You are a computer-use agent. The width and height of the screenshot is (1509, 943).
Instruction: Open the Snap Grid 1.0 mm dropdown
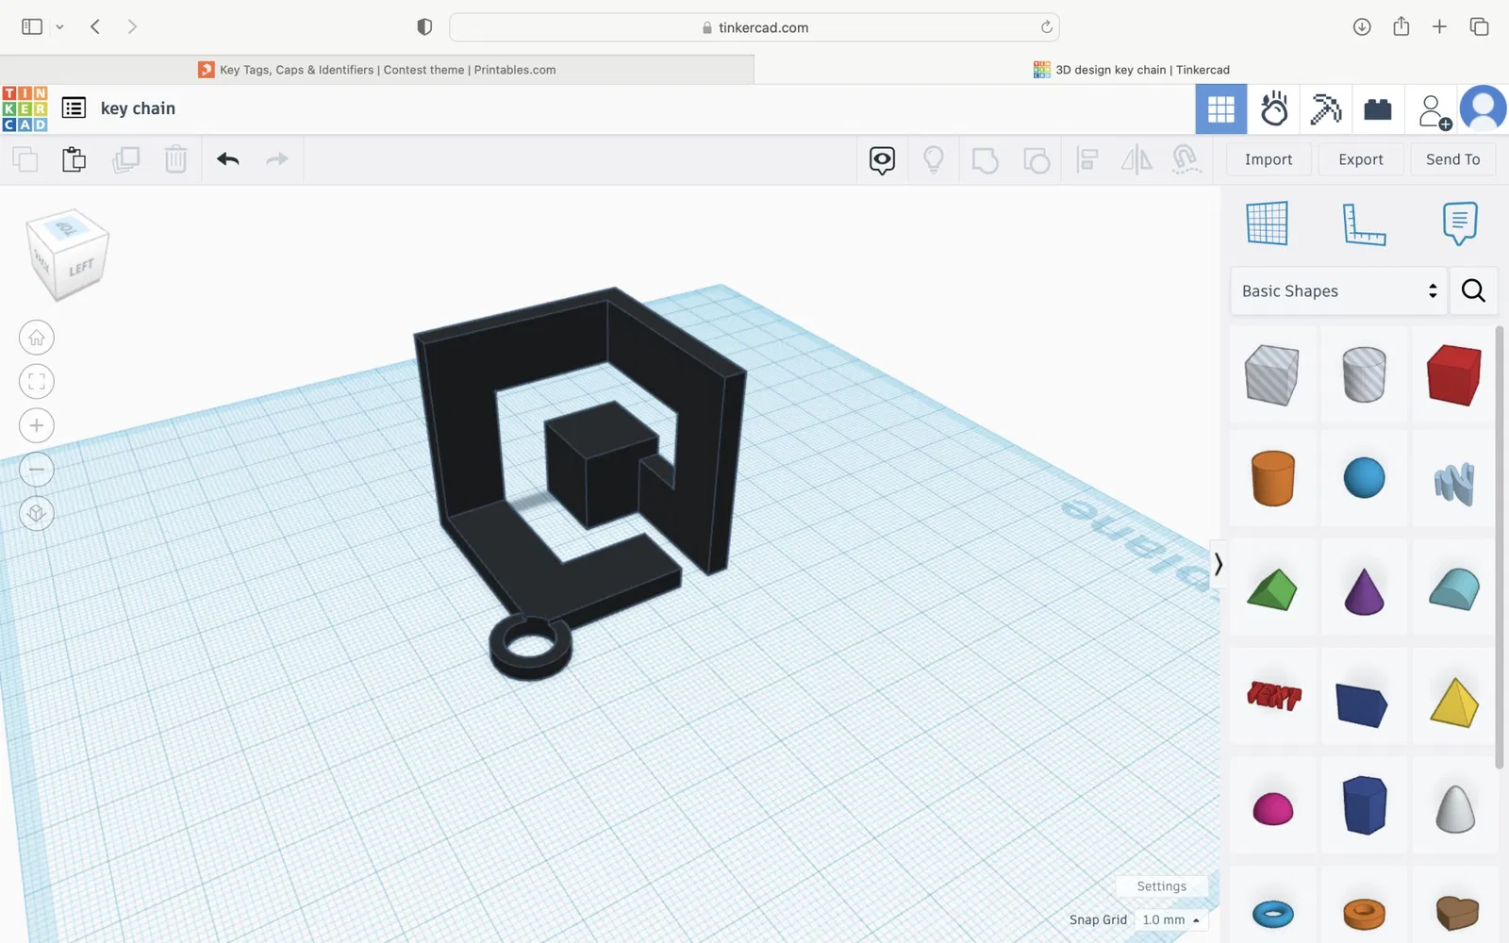[1170, 919]
